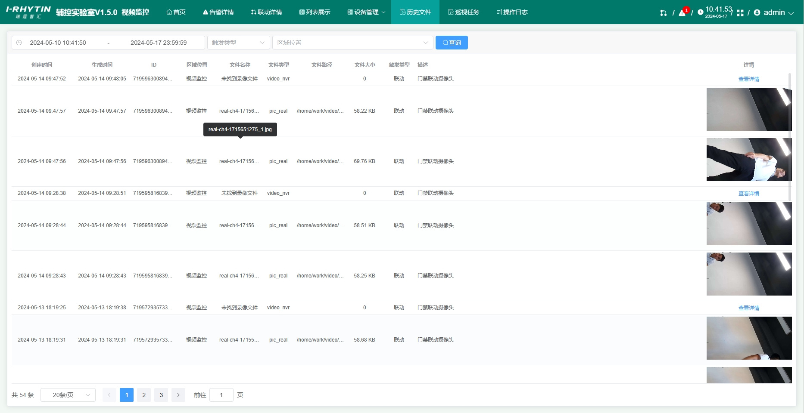Screen dimensions: 804x413
Task: Open the 触发类型 trigger type dropdown
Action: tap(238, 43)
